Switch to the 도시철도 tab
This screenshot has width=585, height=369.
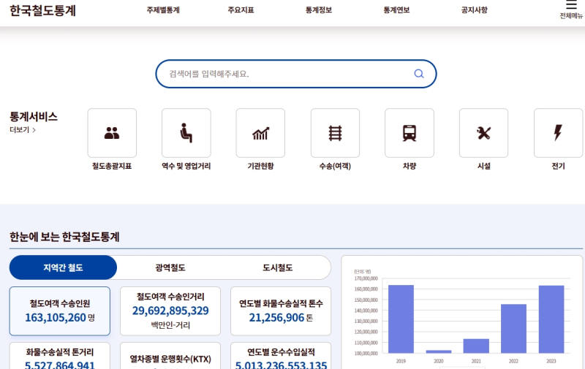point(278,267)
